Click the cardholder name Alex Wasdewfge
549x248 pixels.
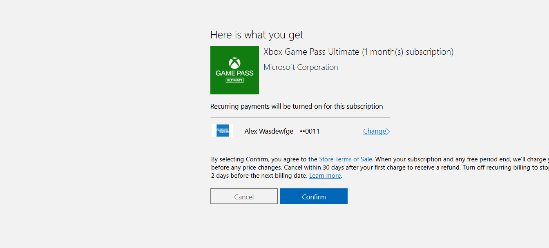[x=269, y=131]
